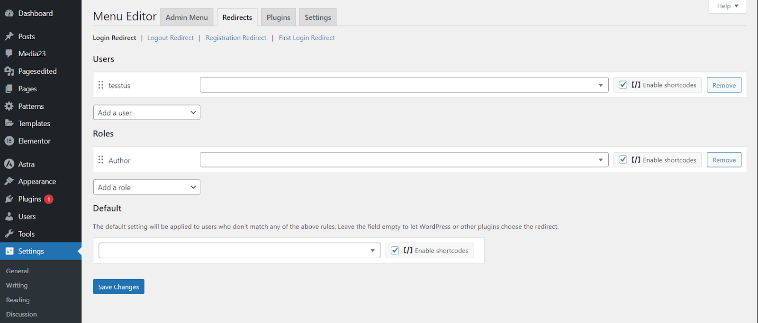Open the Elementor icon in sidebar
The height and width of the screenshot is (323, 758).
9,141
